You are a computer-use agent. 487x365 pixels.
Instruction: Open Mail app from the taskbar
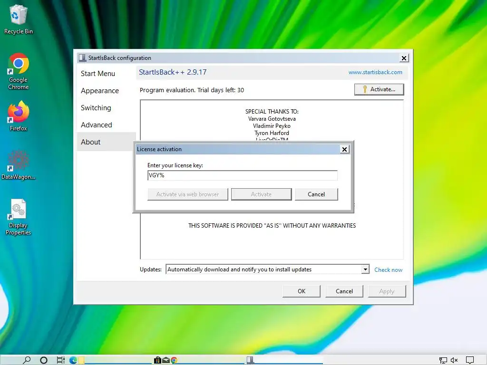(166, 360)
